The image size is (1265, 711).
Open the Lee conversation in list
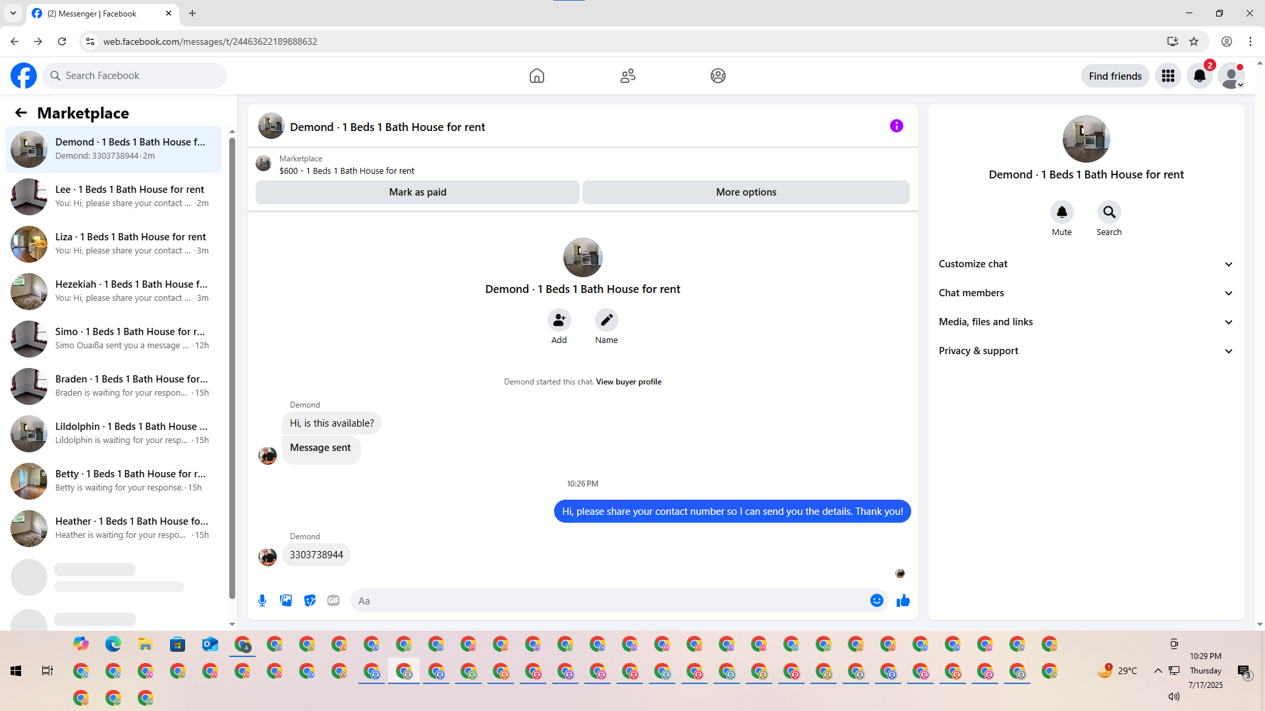(113, 197)
